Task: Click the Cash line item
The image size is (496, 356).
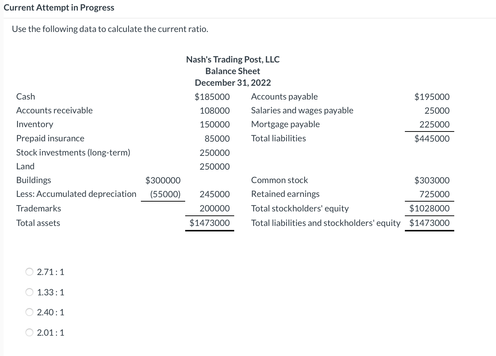Action: 25,96
